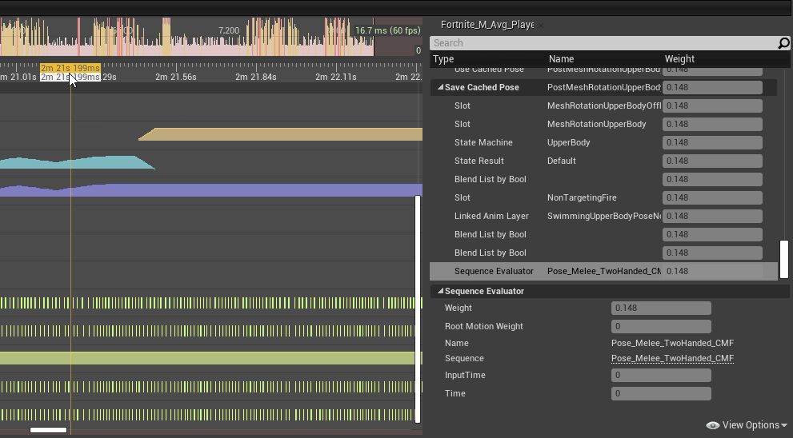Collapse the Sequence Evaluator details section
Image resolution: width=793 pixels, height=438 pixels.
pyautogui.click(x=439, y=292)
